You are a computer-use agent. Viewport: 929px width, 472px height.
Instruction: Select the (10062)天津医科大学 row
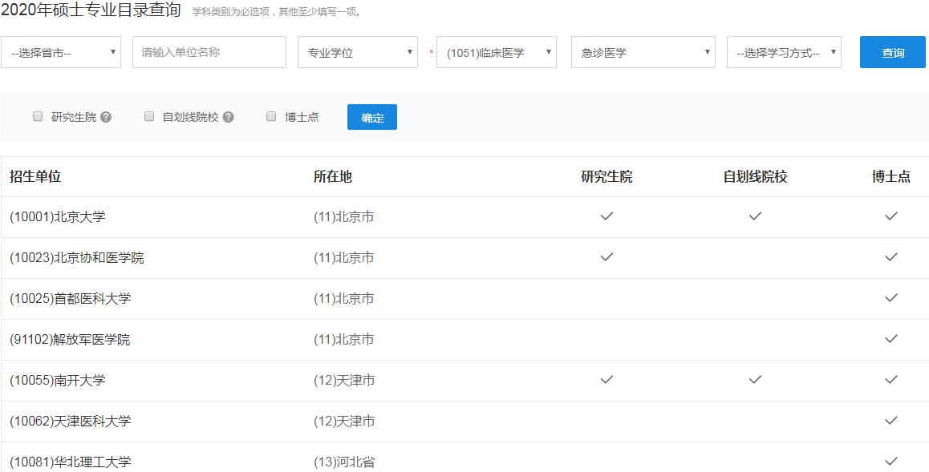(x=464, y=422)
